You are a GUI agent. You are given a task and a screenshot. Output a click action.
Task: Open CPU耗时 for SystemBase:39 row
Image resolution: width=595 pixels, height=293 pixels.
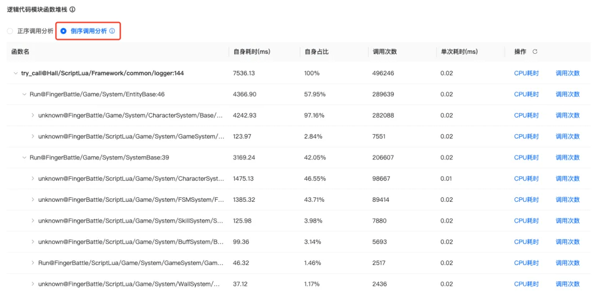[x=526, y=158]
